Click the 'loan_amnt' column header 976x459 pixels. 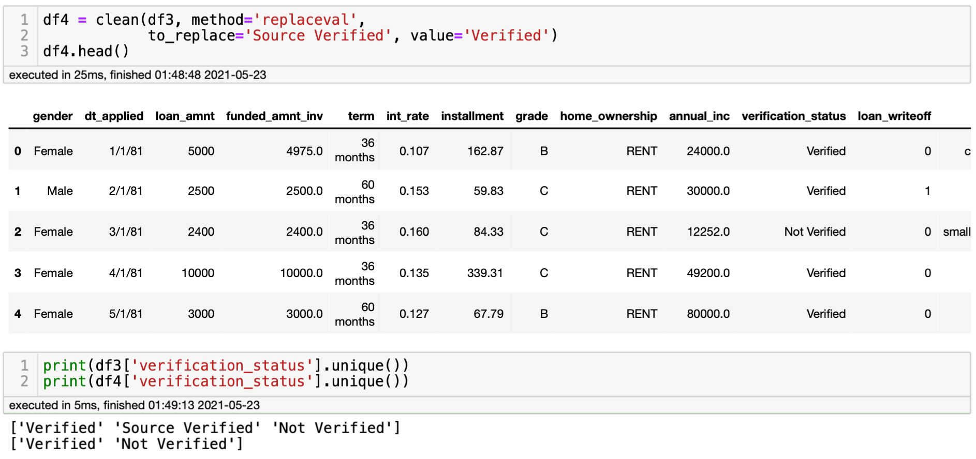pos(185,116)
